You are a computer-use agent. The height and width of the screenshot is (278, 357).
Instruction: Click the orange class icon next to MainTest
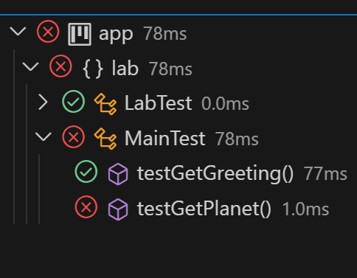(105, 139)
